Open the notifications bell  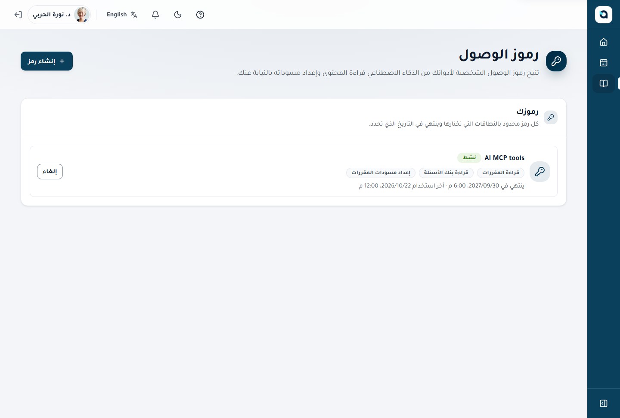click(x=155, y=15)
